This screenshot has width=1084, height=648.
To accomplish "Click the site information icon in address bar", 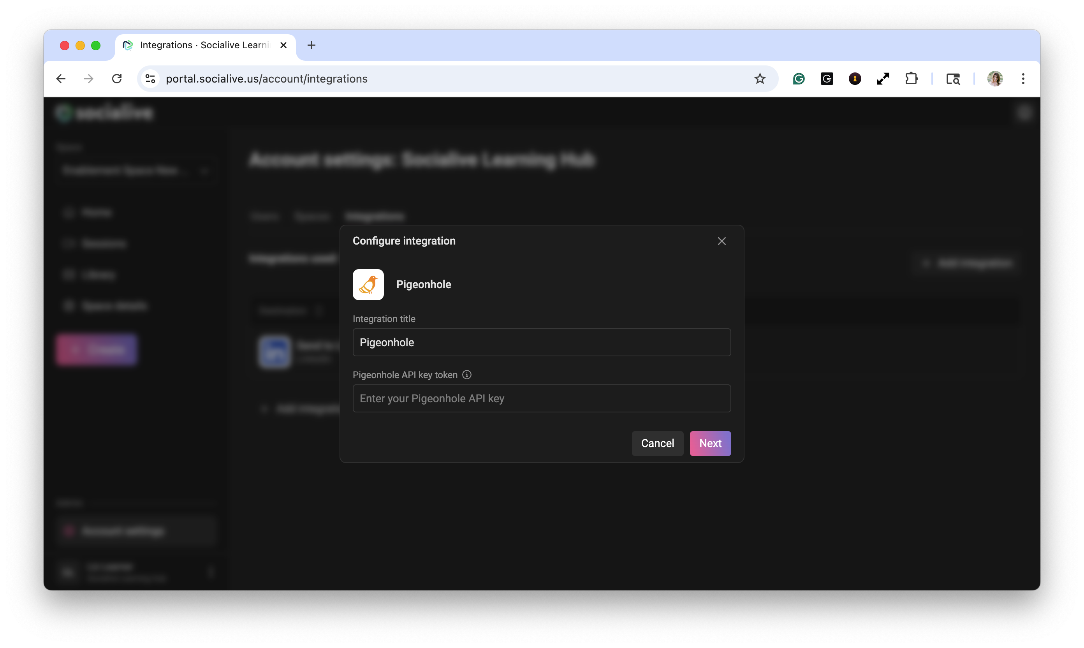I will 150,79.
